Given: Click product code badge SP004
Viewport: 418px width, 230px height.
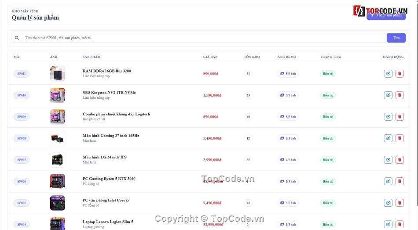Looking at the screenshot, I should point(22,224).
